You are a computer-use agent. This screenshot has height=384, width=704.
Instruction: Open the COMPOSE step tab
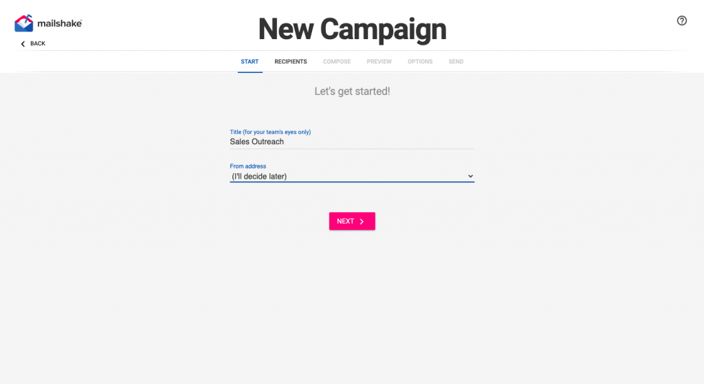pyautogui.click(x=337, y=61)
